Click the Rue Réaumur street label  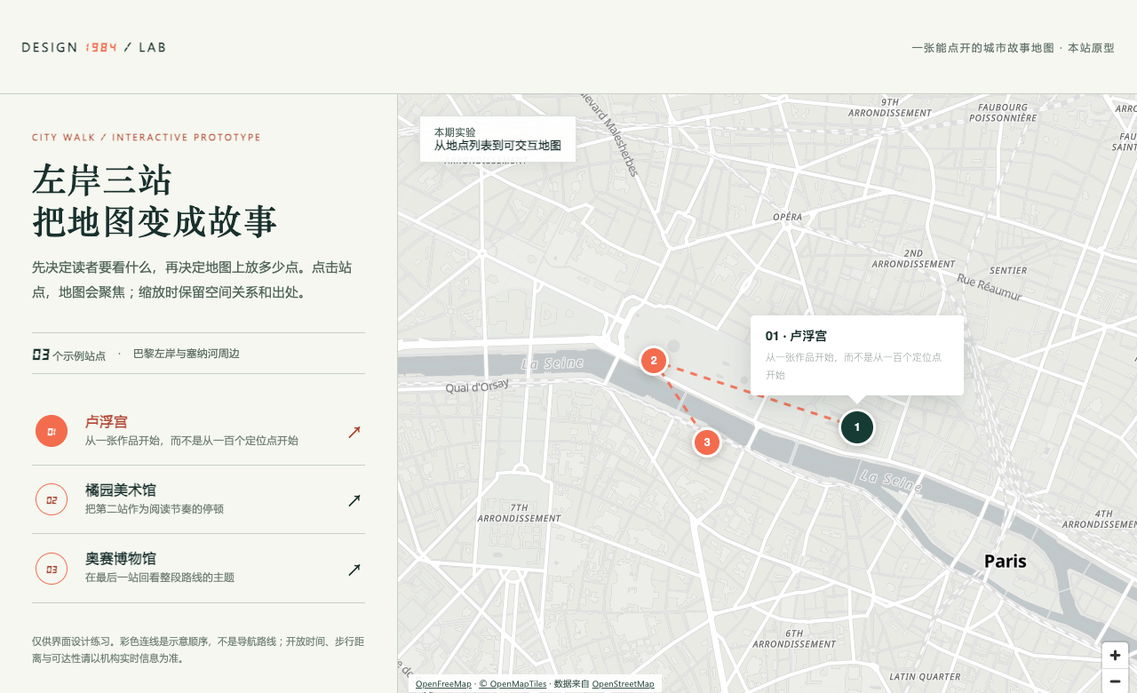[990, 287]
